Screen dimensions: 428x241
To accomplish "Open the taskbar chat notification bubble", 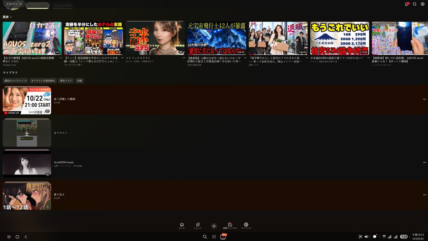I will click(x=375, y=236).
